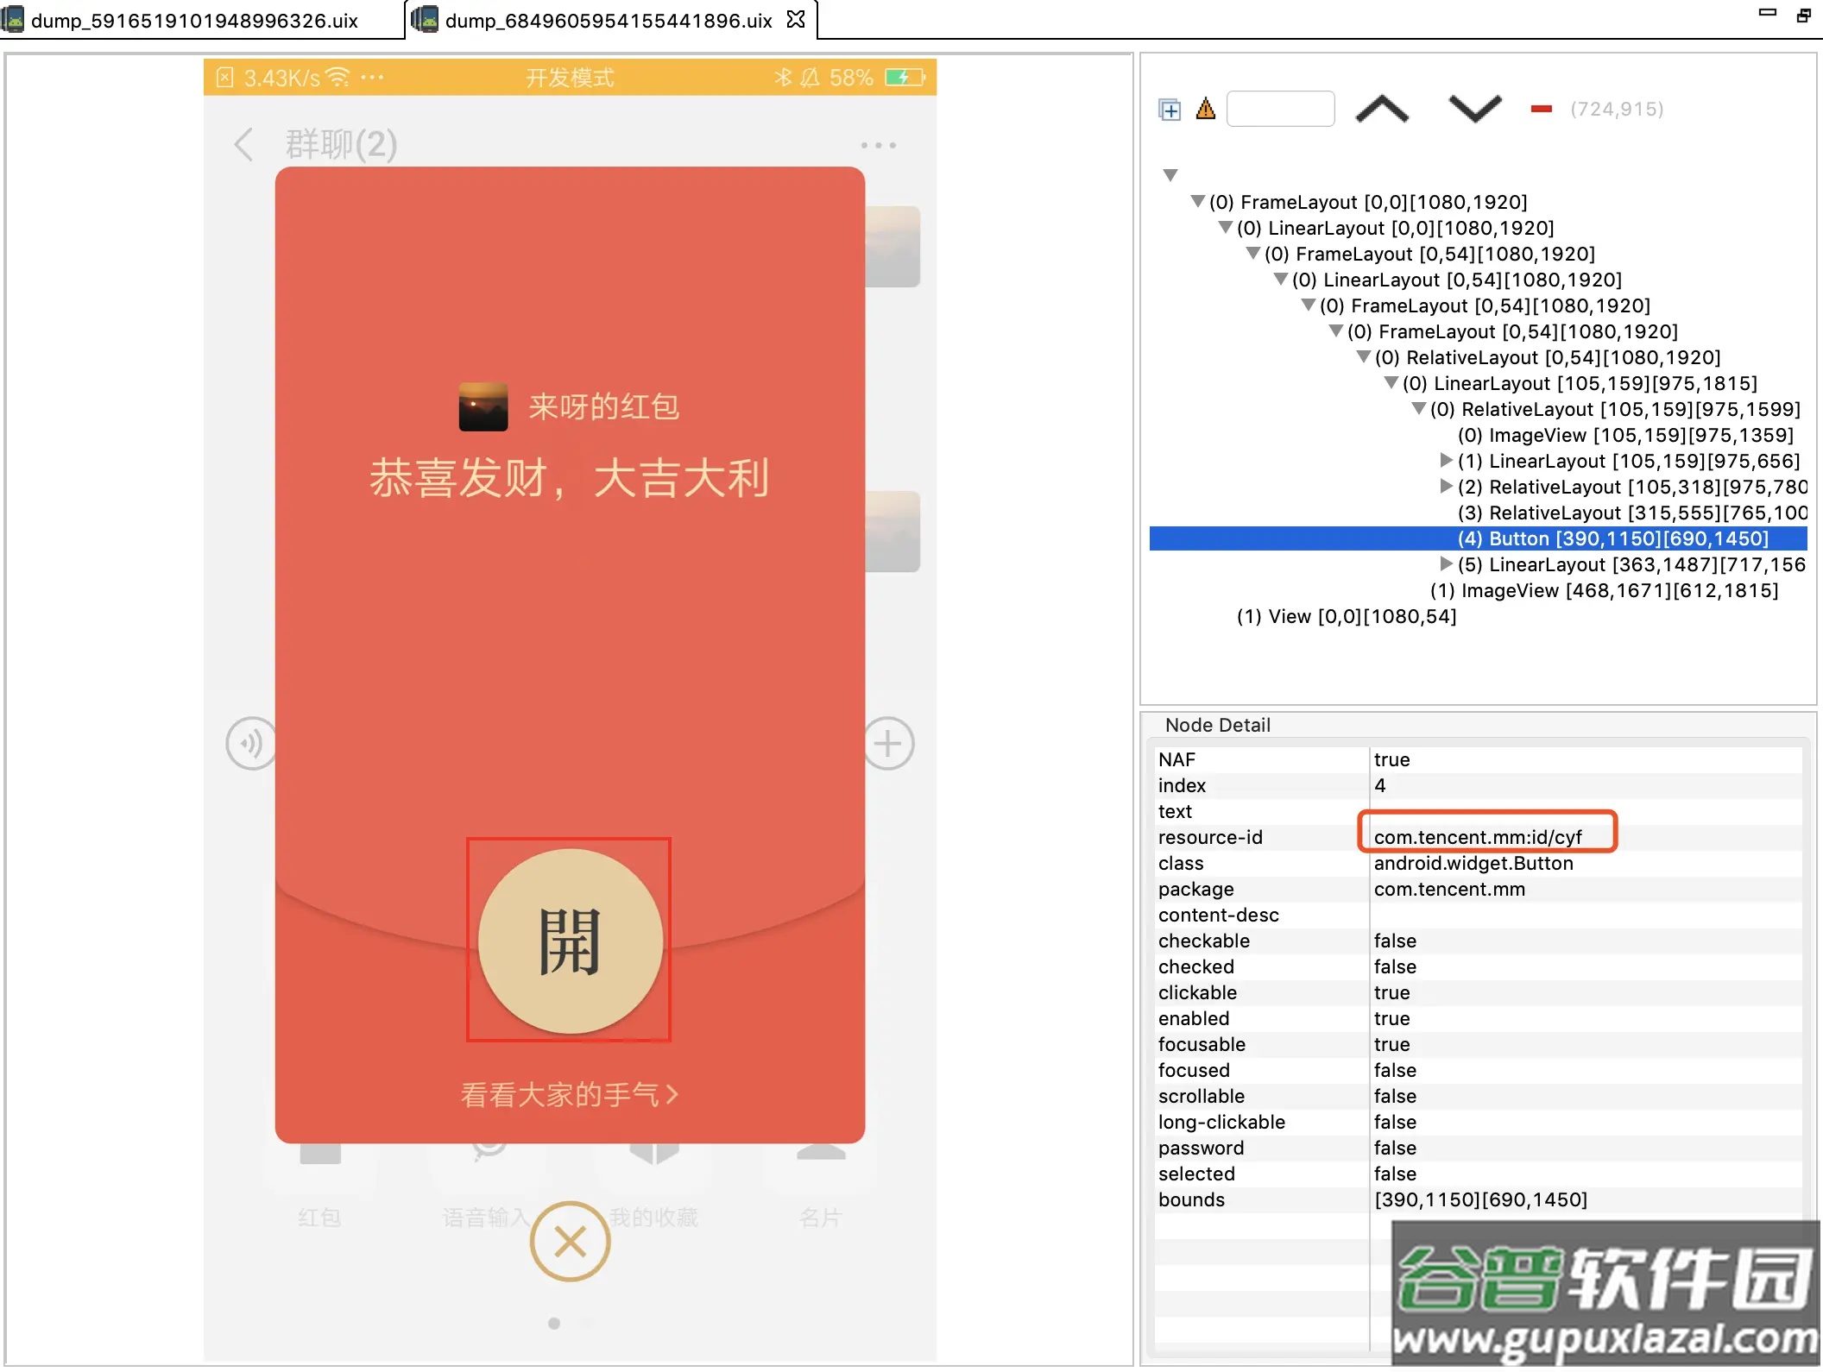Click the search text field in the hierarchy toolbar

point(1280,110)
